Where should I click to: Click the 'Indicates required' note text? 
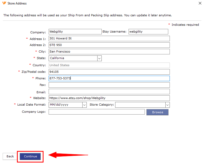[185, 25]
